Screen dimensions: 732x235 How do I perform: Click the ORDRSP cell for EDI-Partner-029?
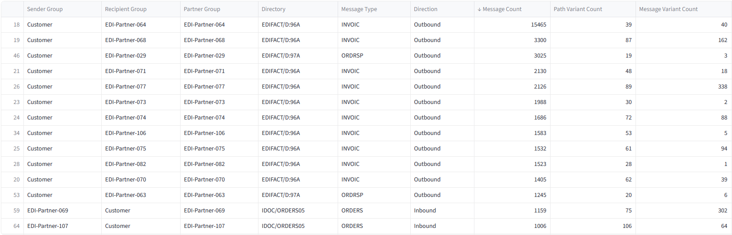352,56
